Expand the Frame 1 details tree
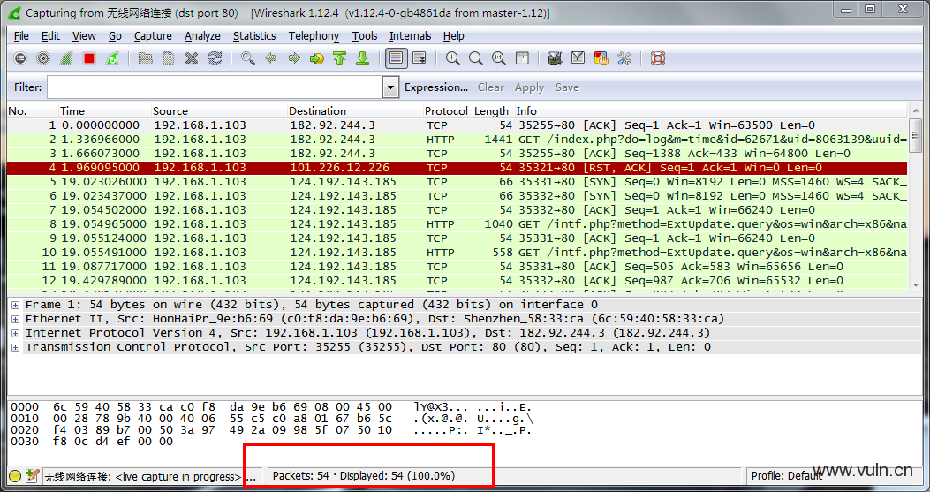Screen dimensions: 930x492 (15, 305)
